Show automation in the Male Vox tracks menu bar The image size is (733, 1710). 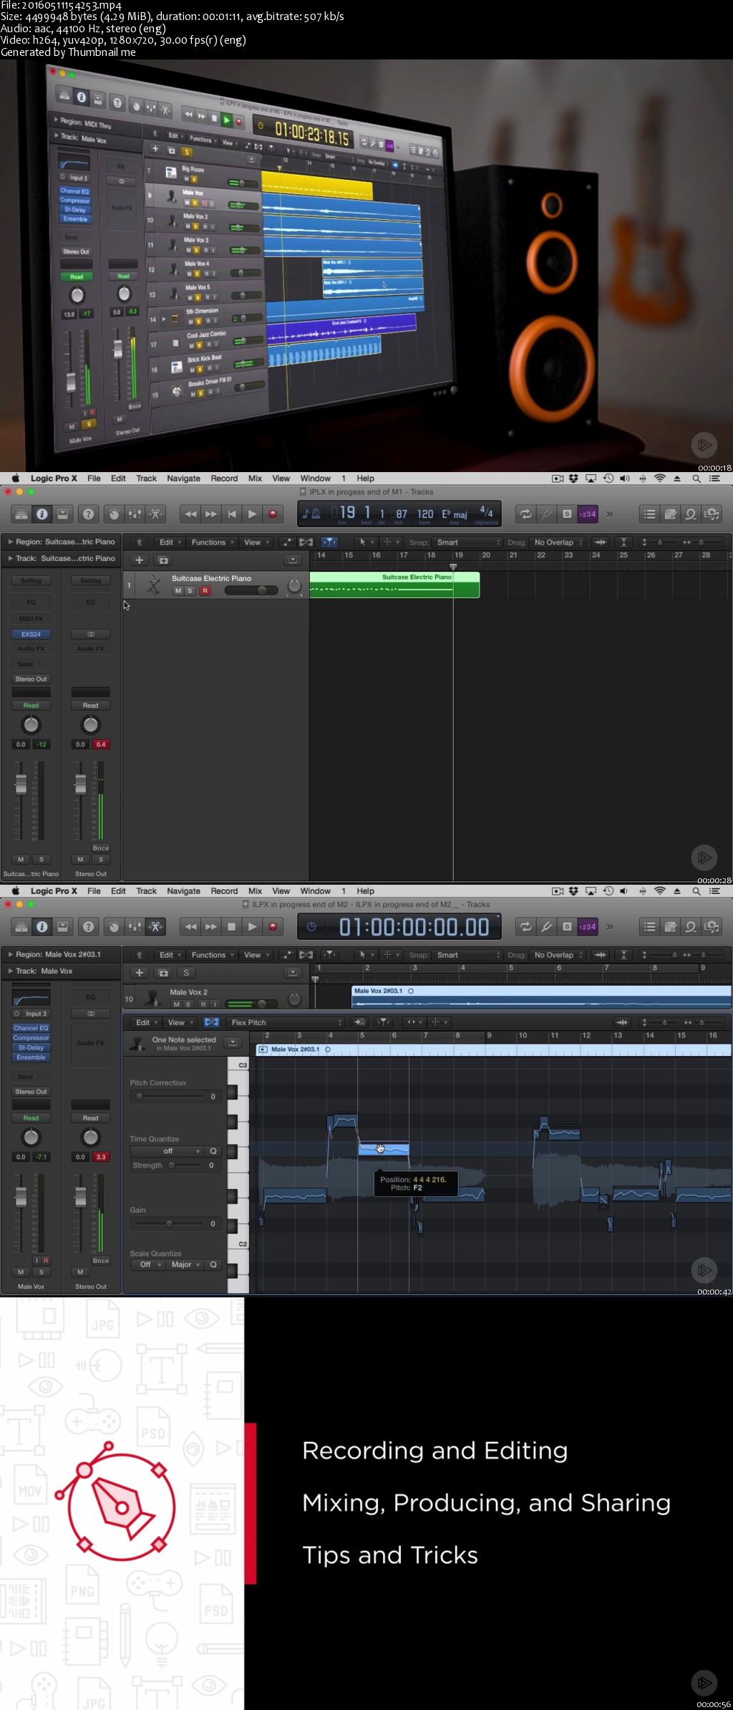[287, 955]
